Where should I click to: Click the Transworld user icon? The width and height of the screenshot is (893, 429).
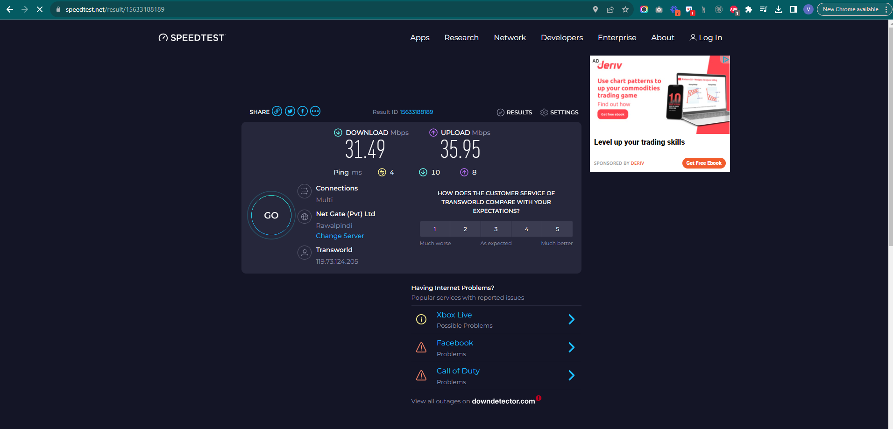point(305,253)
